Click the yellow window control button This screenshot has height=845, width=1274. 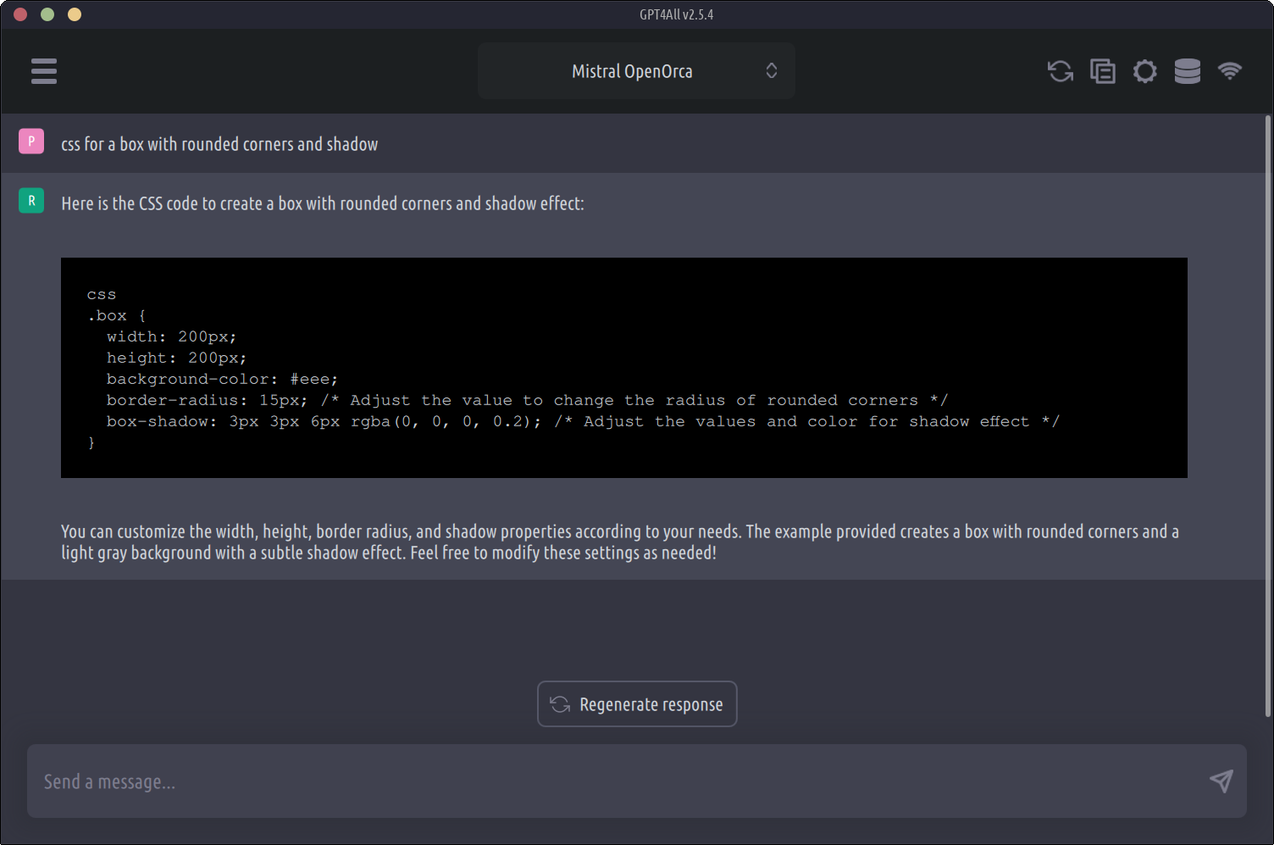point(75,14)
